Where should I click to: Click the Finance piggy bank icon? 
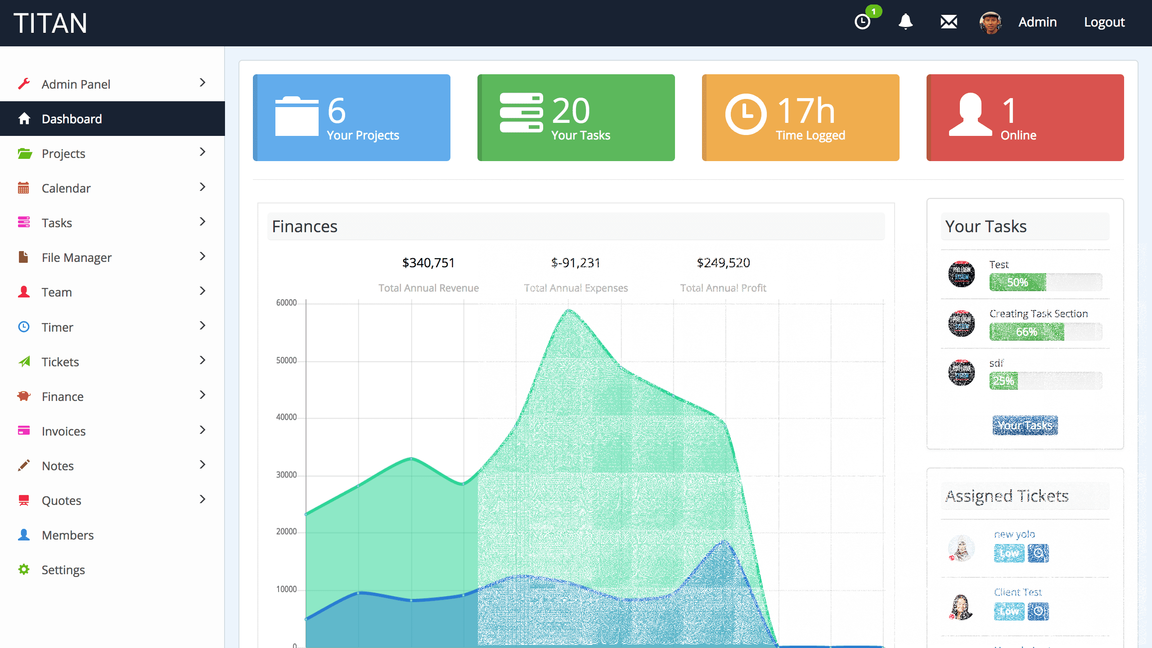(x=24, y=396)
